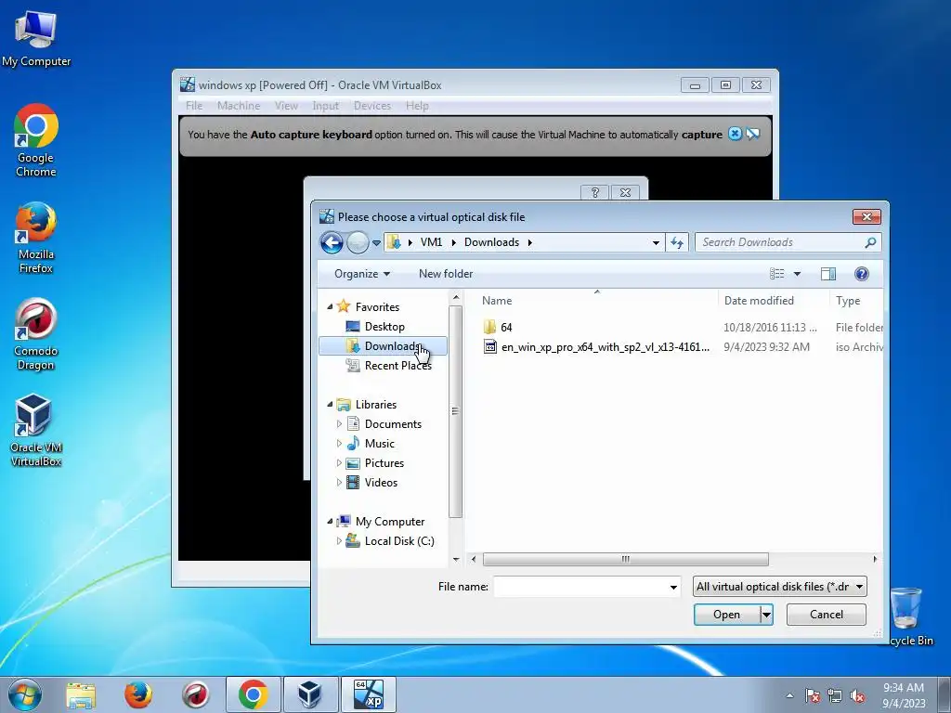Open the VirtualBox View menu
The width and height of the screenshot is (951, 713).
tap(286, 106)
